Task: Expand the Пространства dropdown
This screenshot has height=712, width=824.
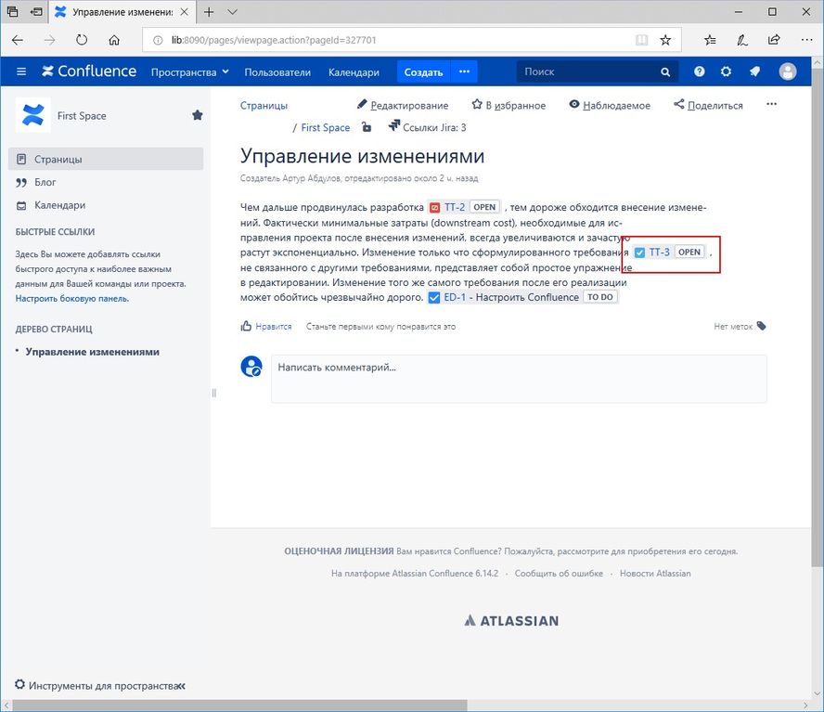Action: point(189,72)
